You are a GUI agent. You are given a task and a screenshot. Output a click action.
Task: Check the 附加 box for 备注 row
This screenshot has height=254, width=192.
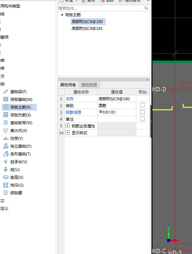click(x=142, y=119)
